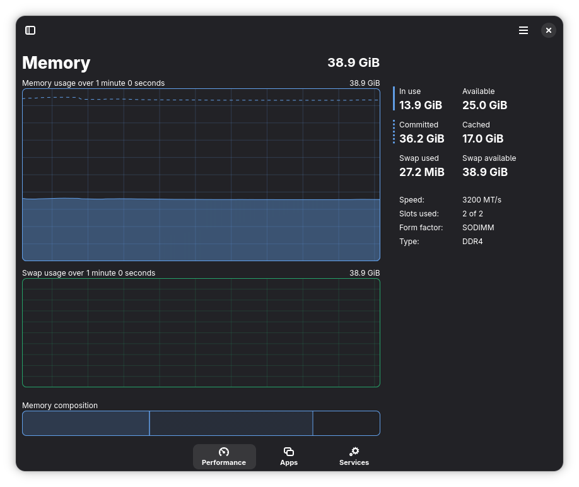
Task: Click the In use label
Action: (410, 91)
